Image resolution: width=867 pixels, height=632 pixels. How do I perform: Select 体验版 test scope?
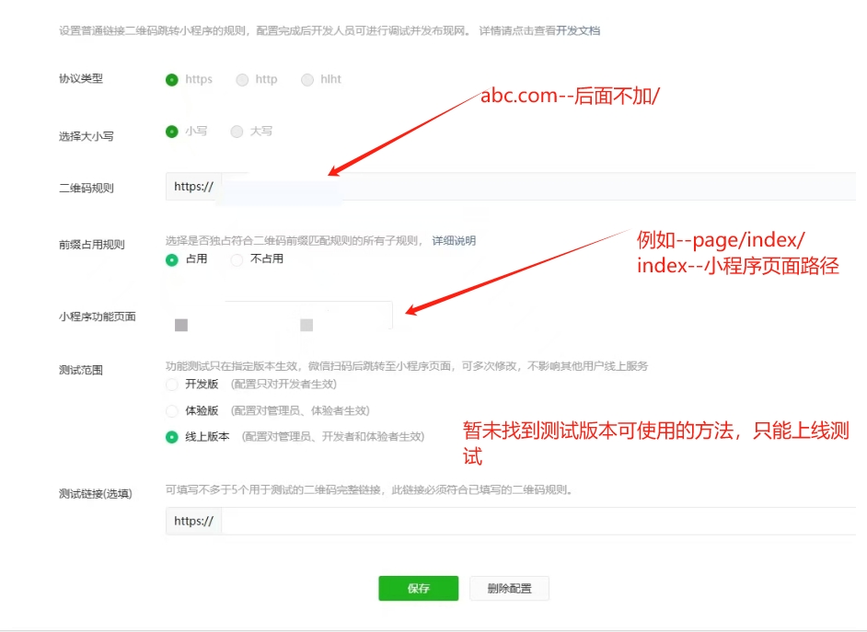[172, 411]
